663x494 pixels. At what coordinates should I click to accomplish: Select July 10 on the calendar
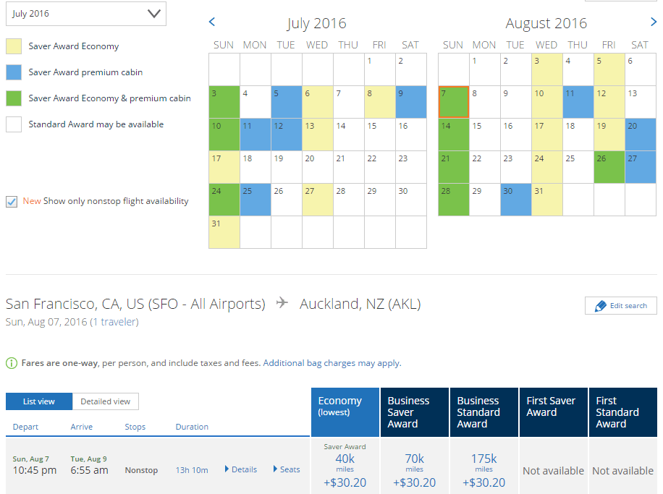point(224,135)
